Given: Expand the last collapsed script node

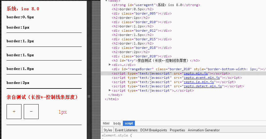Looking at the screenshot, I should coord(110,90).
